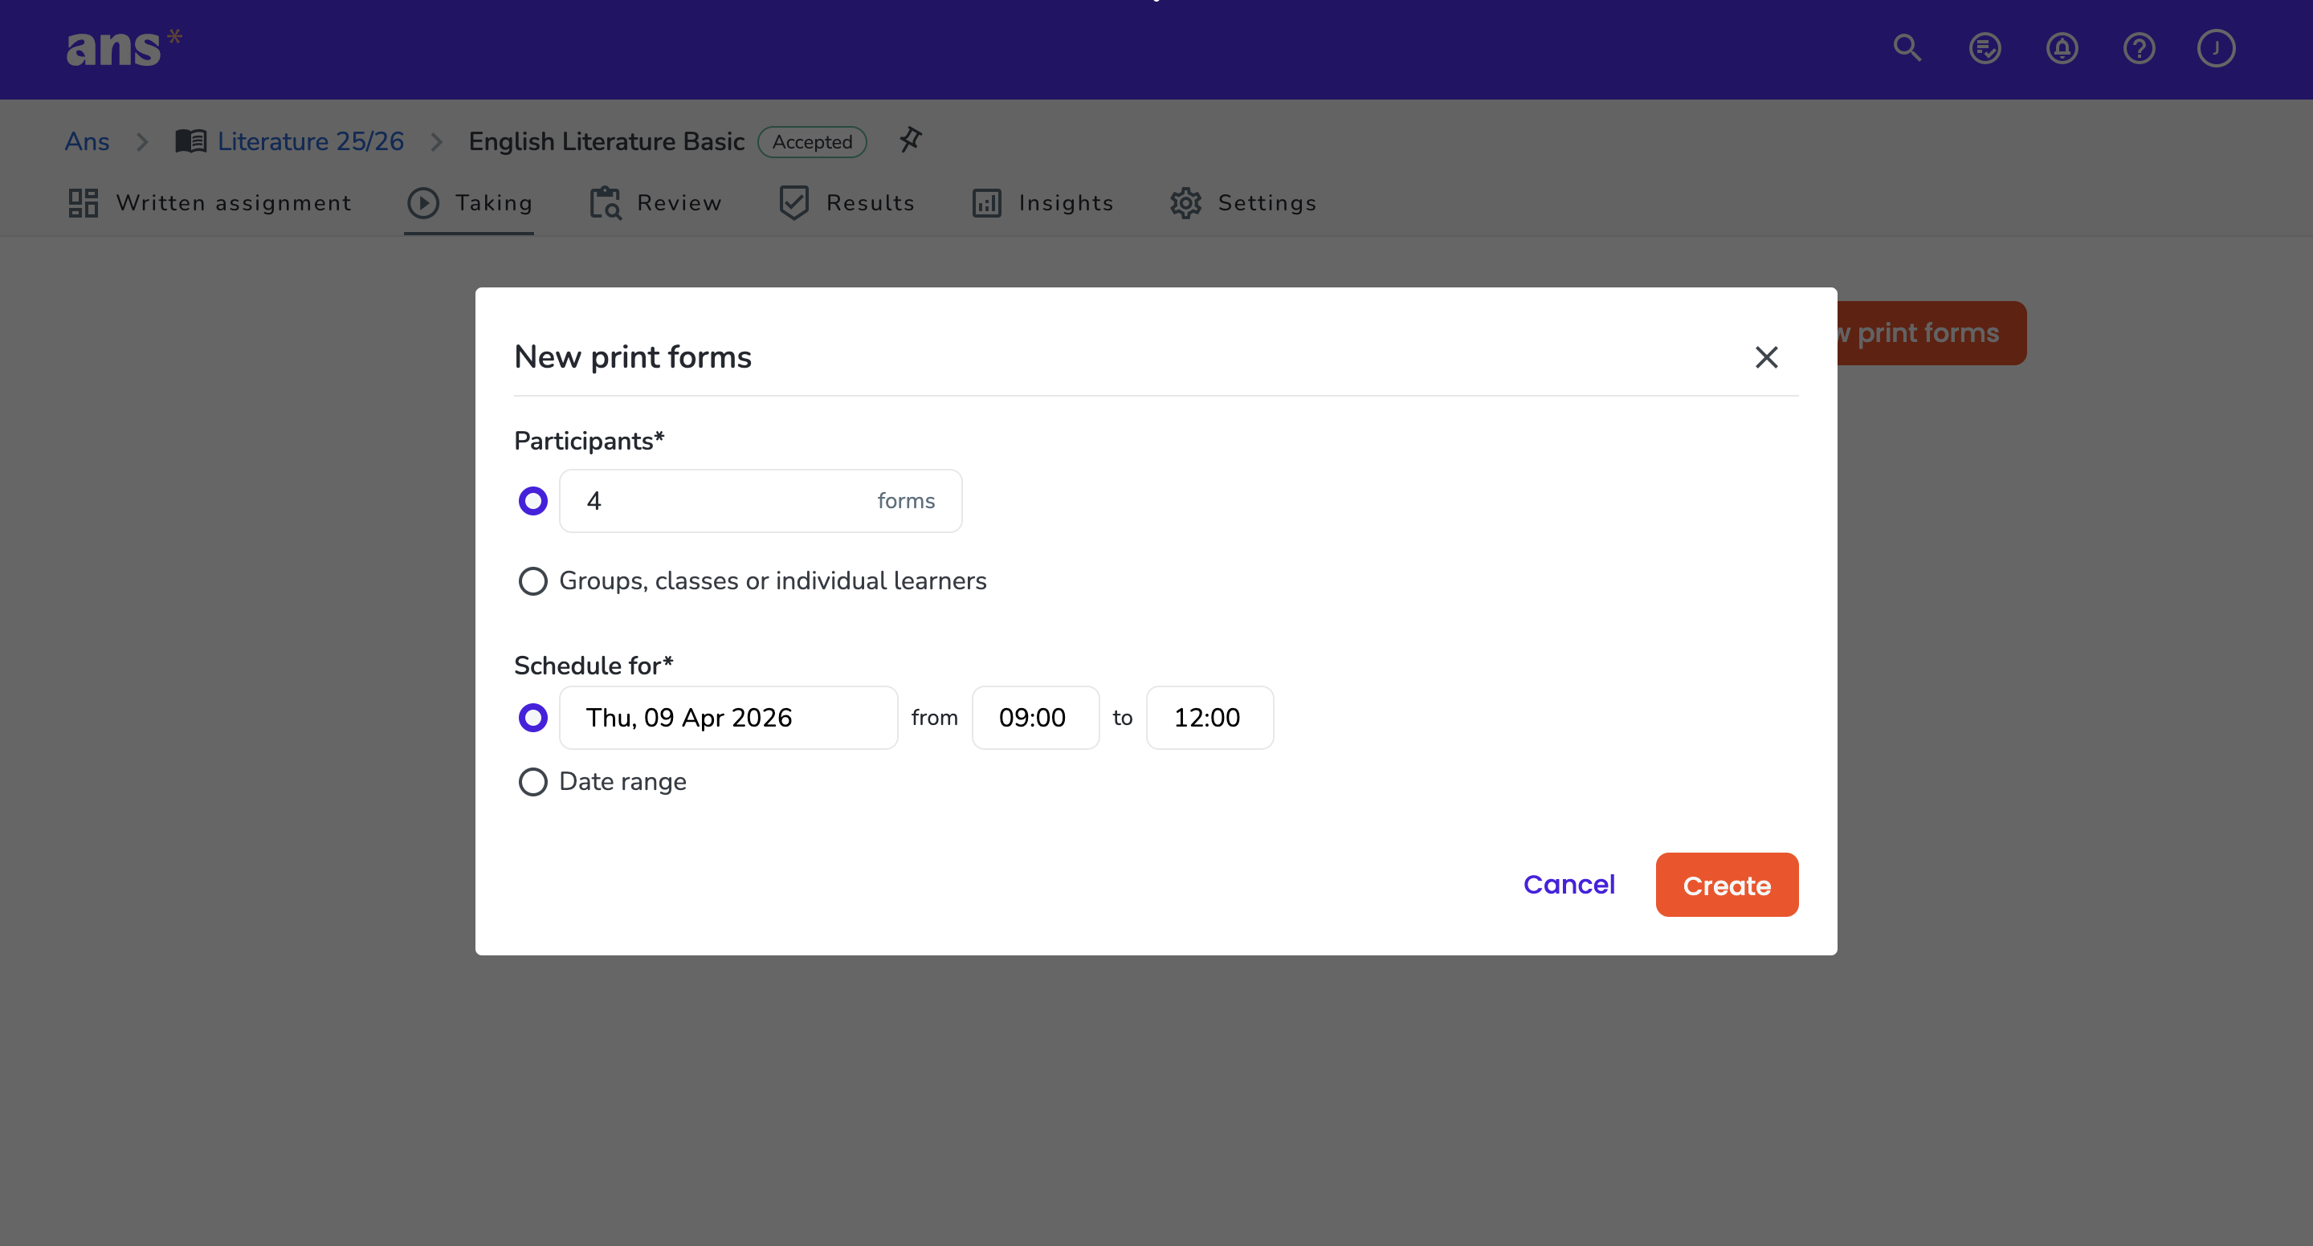Click the Schedule for* label
The image size is (2313, 1246).
click(593, 666)
